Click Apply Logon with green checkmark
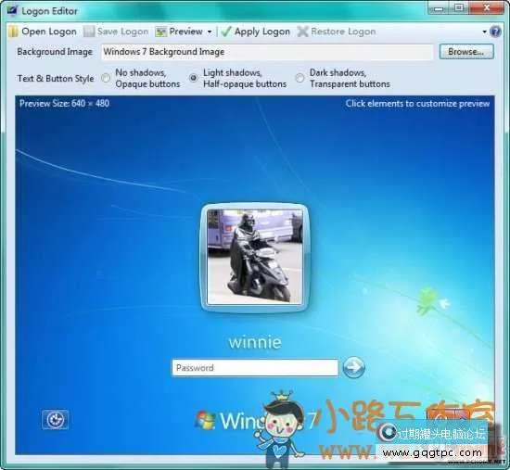Screen dimensions: 510x470 pyautogui.click(x=256, y=32)
